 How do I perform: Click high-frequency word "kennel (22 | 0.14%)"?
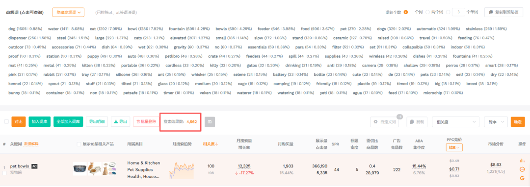26,83
